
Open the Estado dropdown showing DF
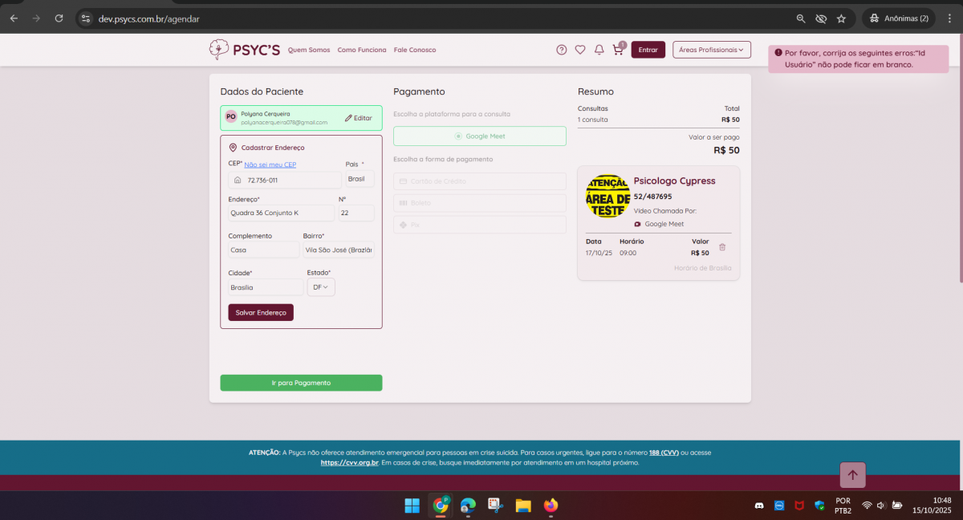click(321, 287)
